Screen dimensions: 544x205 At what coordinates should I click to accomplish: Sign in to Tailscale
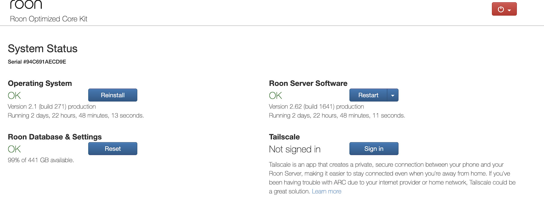pos(374,149)
